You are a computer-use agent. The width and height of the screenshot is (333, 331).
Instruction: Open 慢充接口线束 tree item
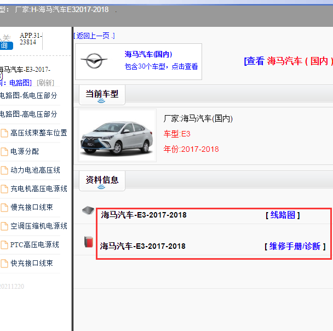[32, 208]
